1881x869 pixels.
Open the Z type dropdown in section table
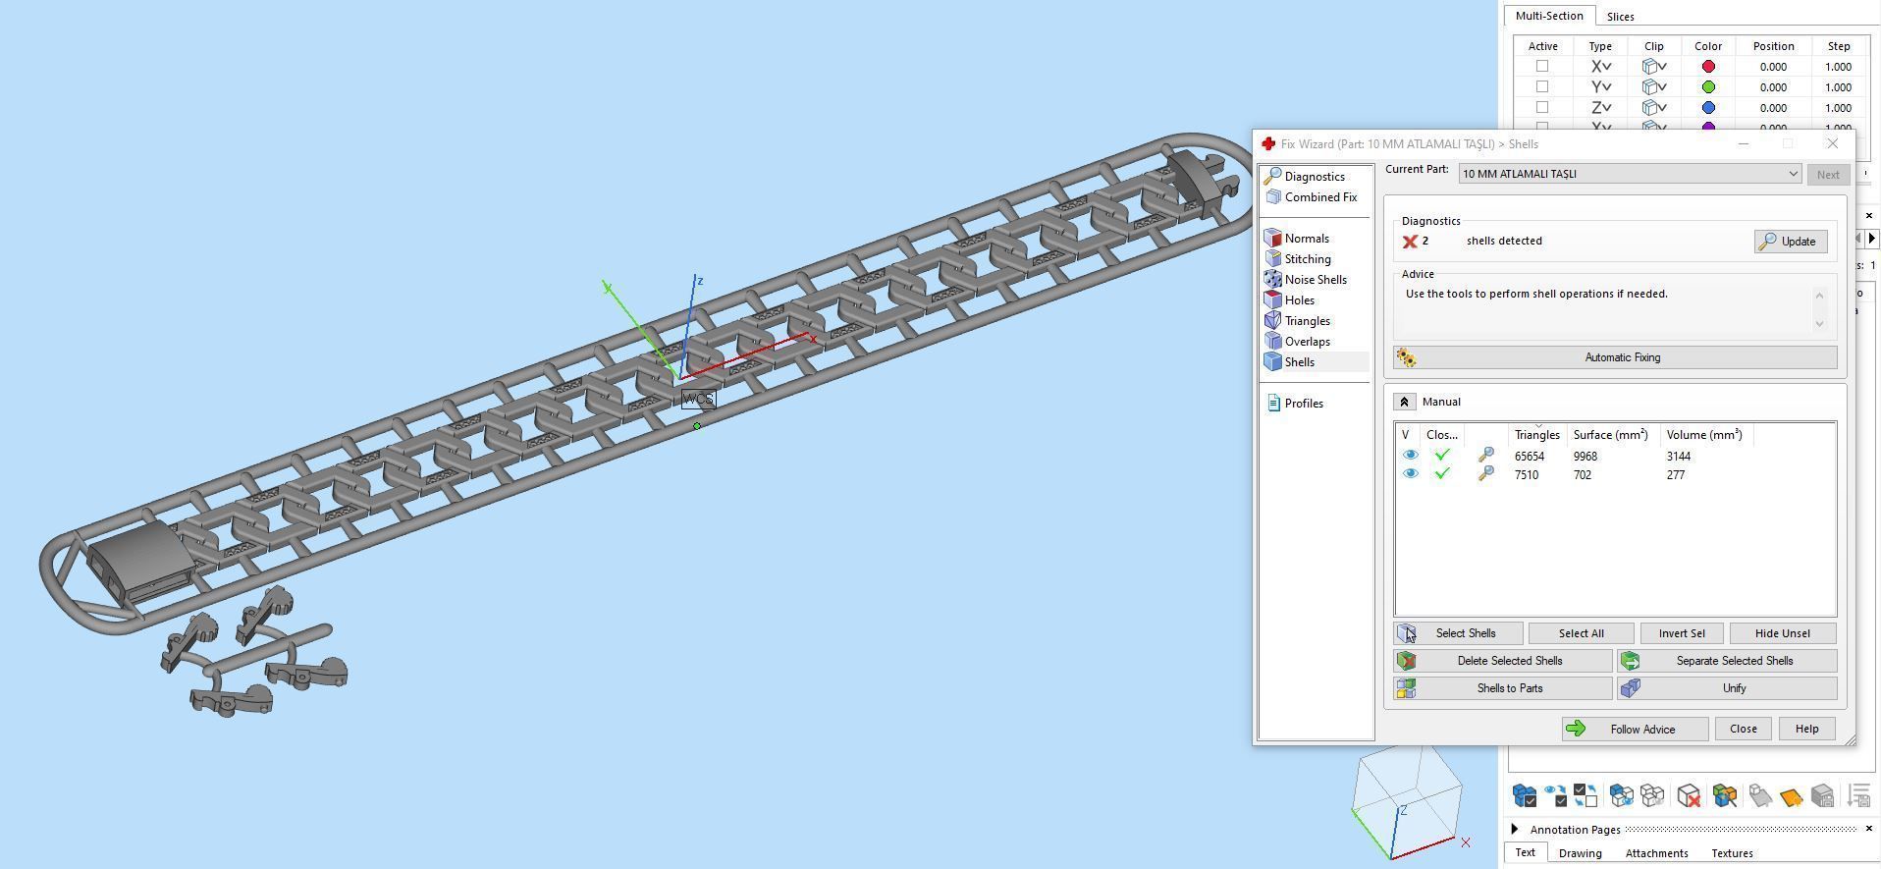(x=1600, y=108)
